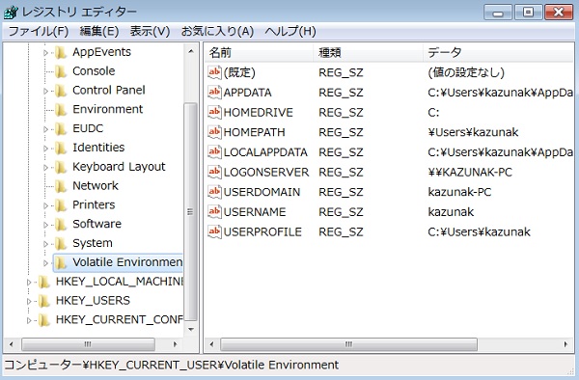
Task: Select the Console key label
Action: point(94,70)
